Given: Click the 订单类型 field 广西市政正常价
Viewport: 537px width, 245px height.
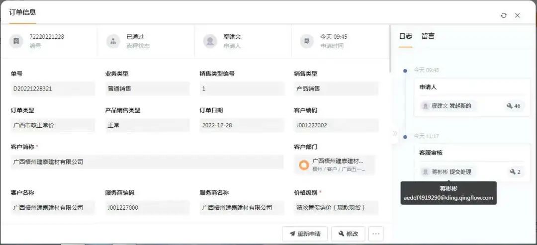Looking at the screenshot, I should (53, 125).
